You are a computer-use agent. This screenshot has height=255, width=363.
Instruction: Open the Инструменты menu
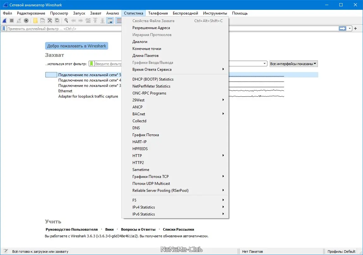click(215, 13)
